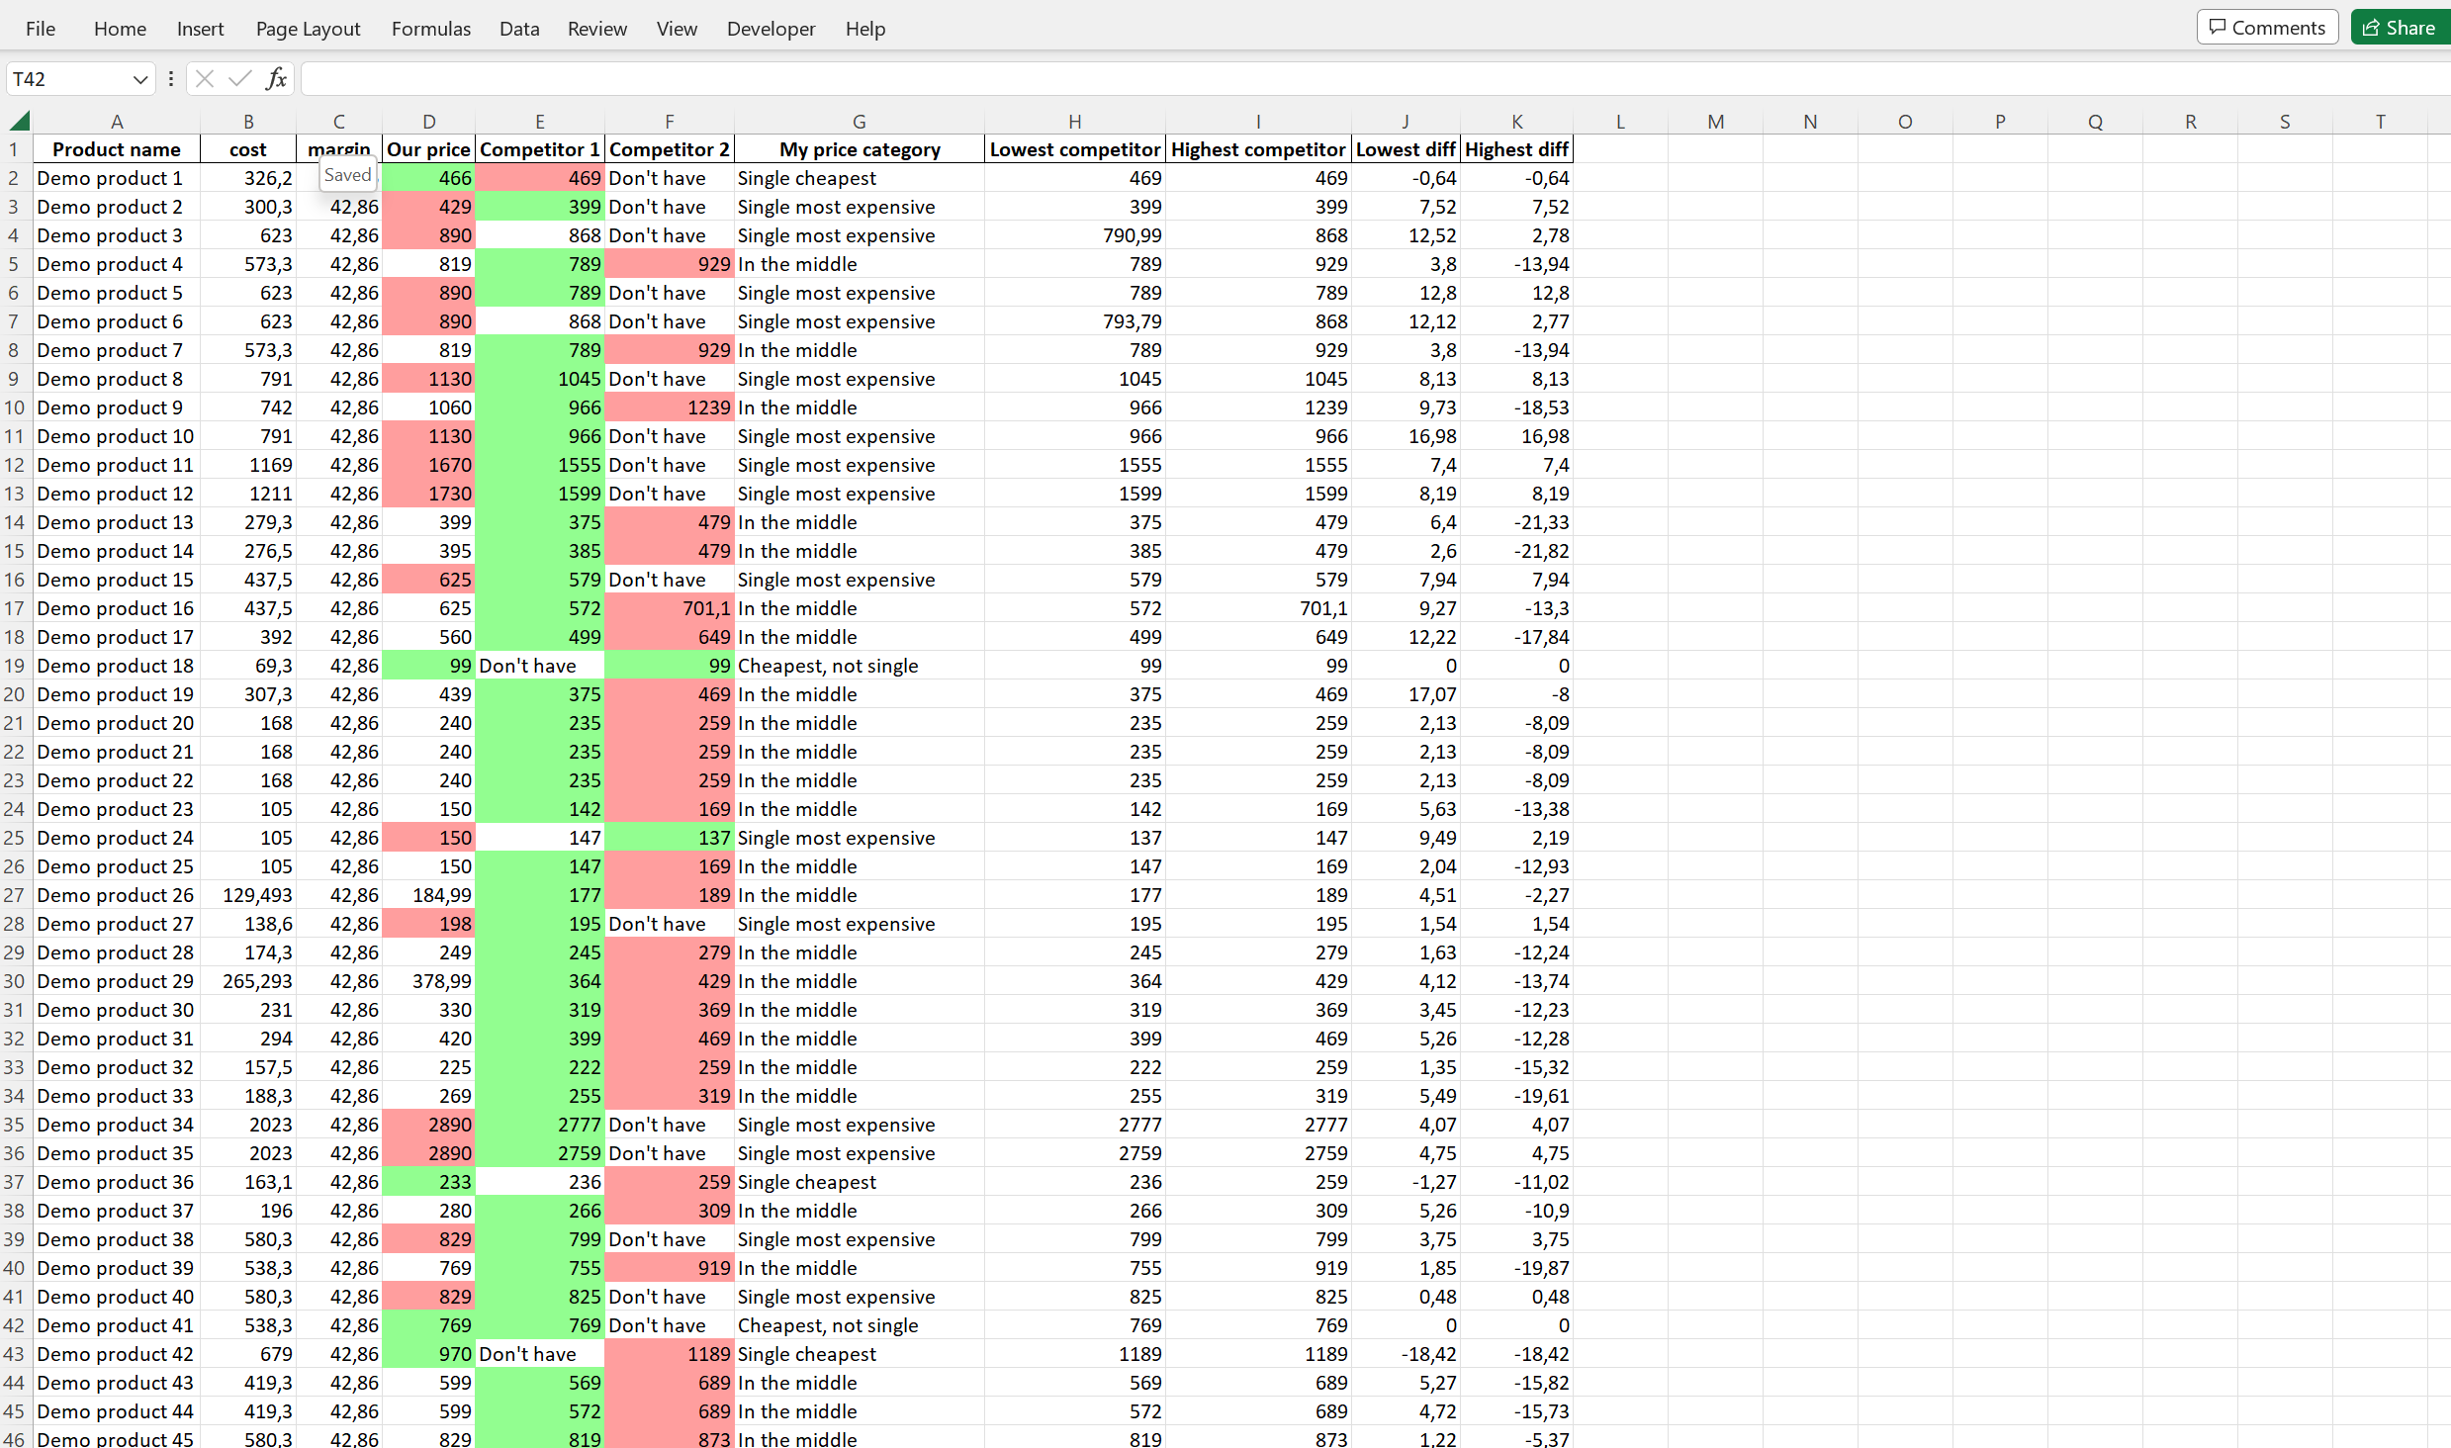Click the formula bar options dots
This screenshot has height=1448, width=2451.
pyautogui.click(x=170, y=78)
